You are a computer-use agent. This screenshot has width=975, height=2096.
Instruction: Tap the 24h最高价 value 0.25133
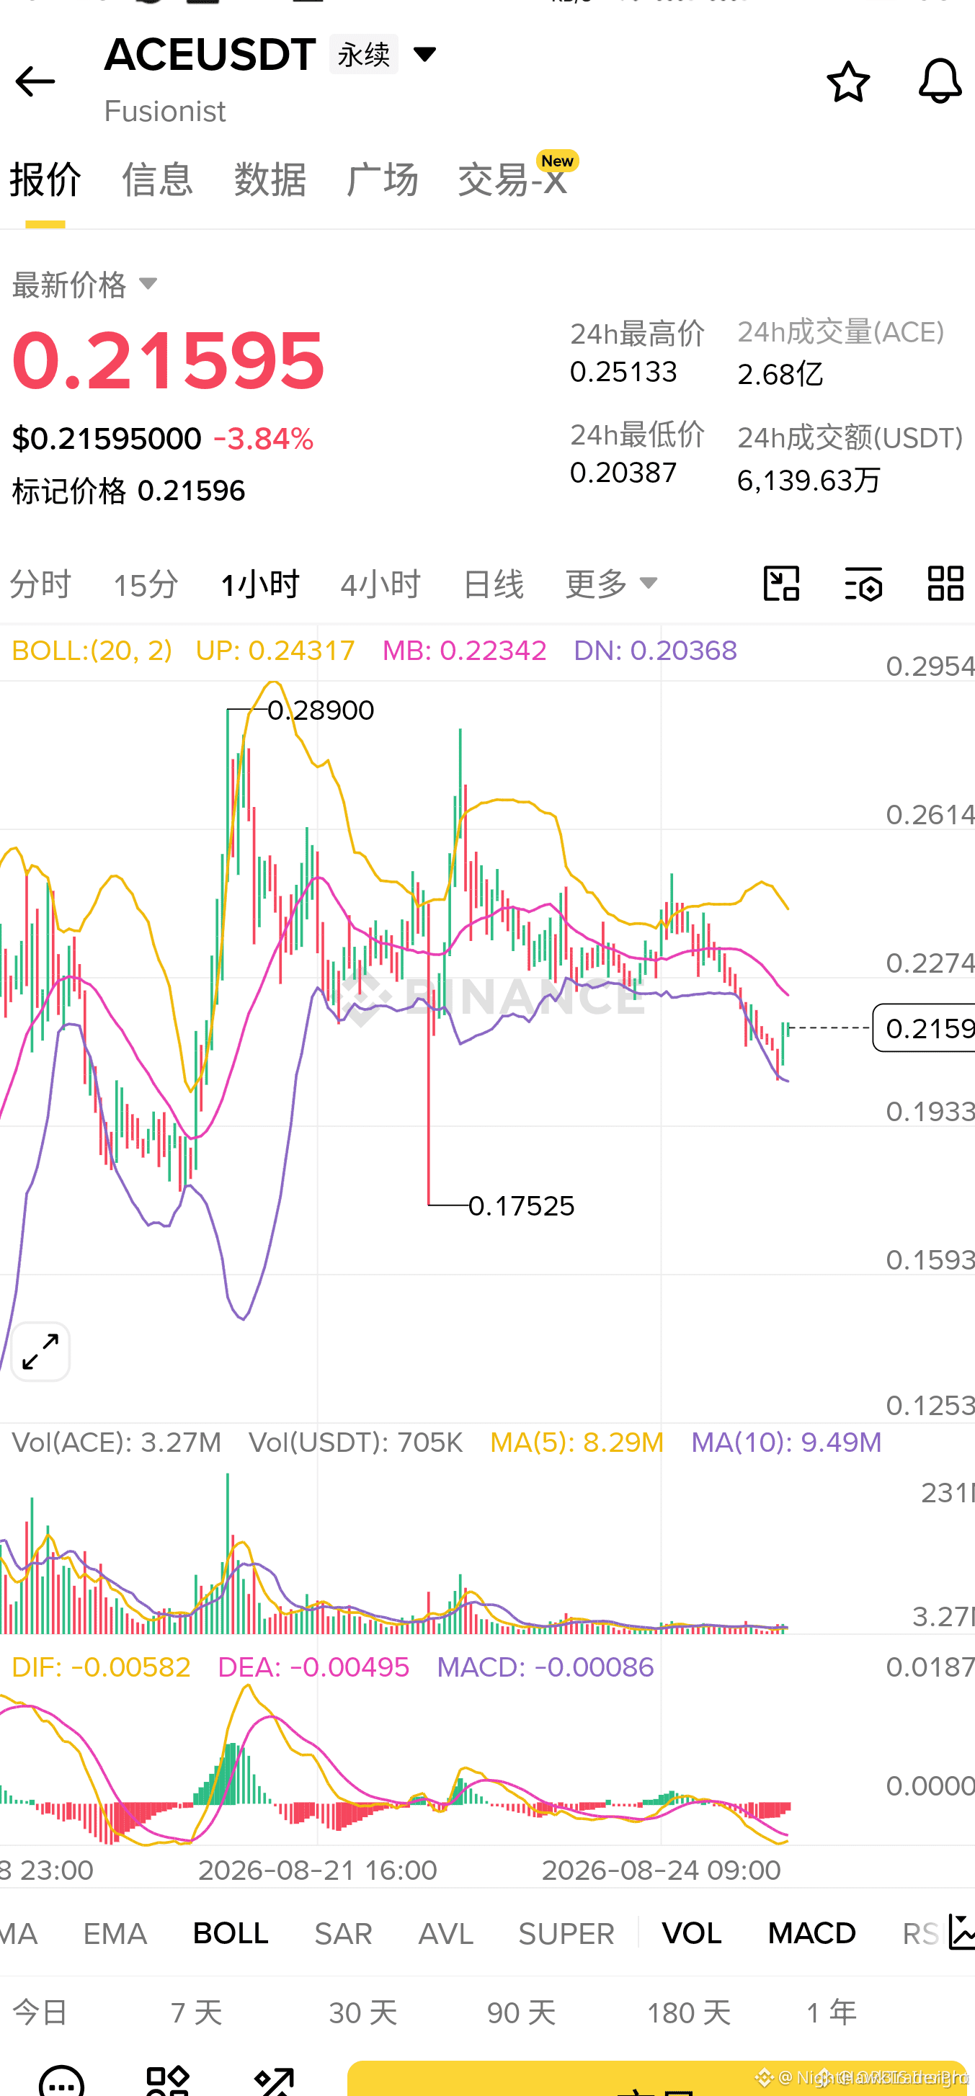pyautogui.click(x=623, y=372)
